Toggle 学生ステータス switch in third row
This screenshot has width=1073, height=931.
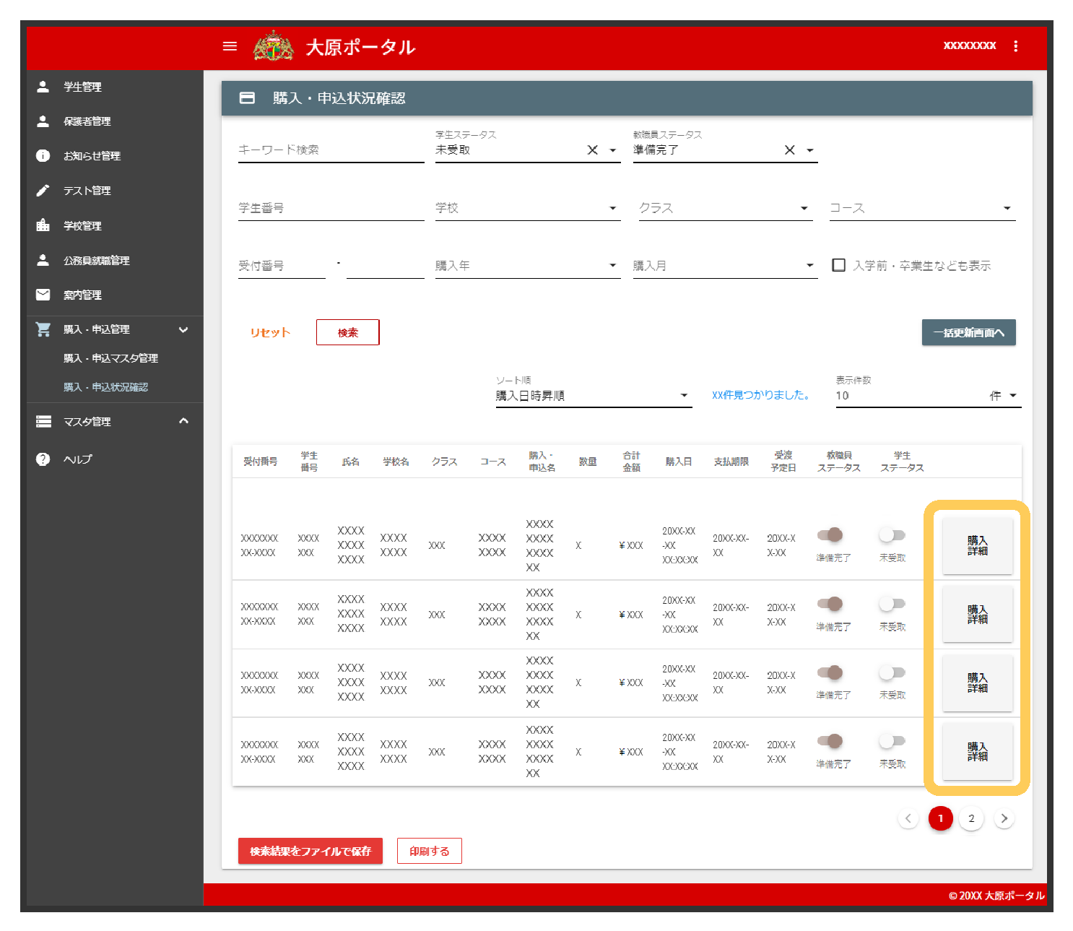[x=892, y=672]
